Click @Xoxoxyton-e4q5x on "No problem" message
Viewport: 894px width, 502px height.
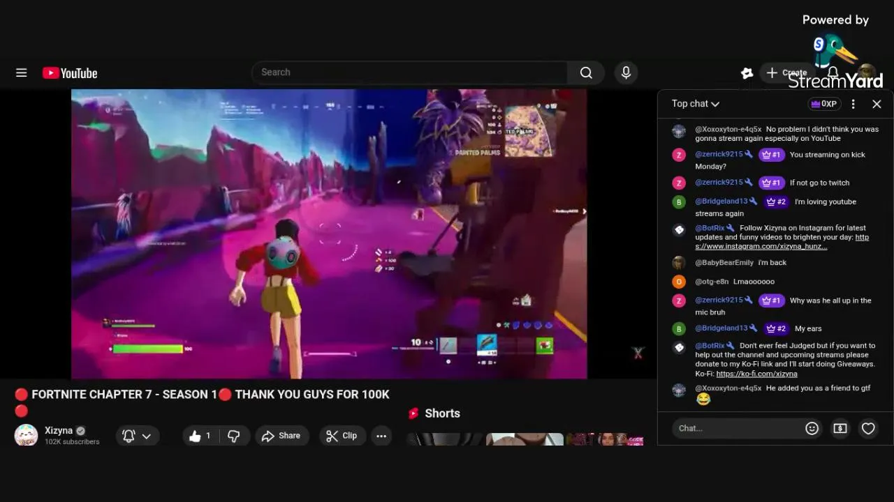click(728, 129)
